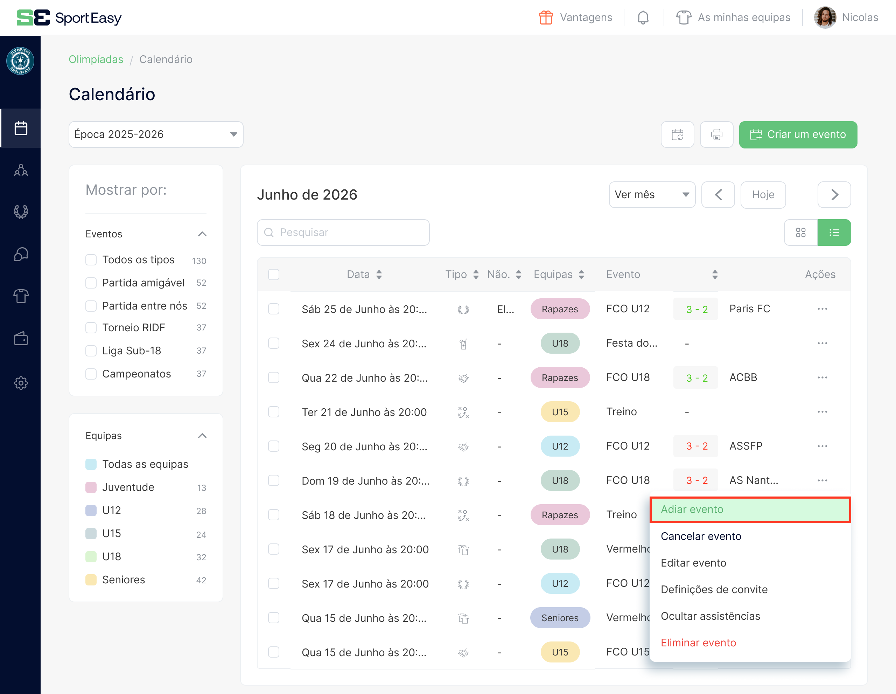
Task: Enable the Liga Sub-18 filter checkbox
Action: 91,351
